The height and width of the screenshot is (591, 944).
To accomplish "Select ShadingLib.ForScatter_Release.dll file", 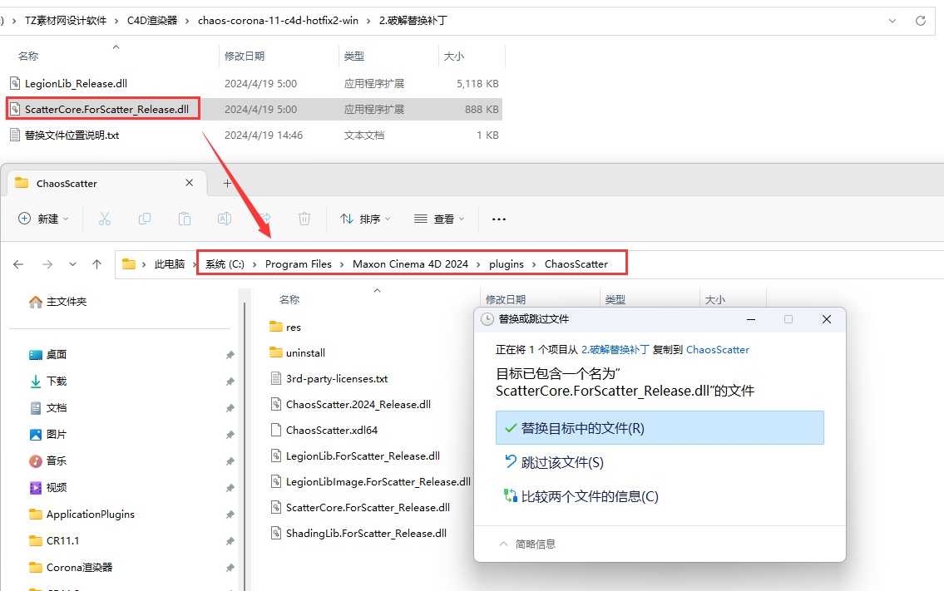I will [358, 533].
